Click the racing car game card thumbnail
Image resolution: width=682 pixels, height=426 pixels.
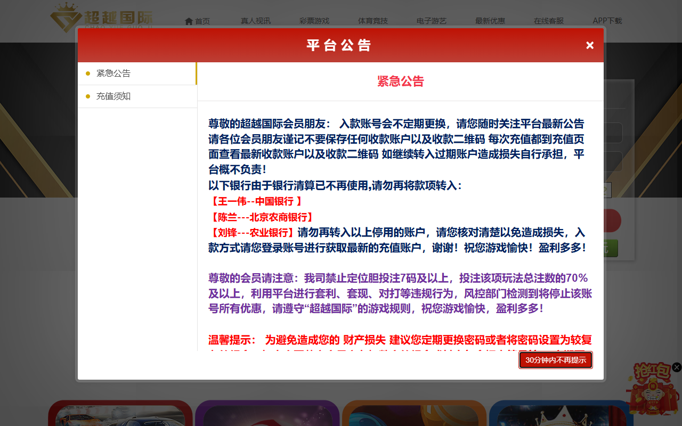pyautogui.click(x=120, y=413)
